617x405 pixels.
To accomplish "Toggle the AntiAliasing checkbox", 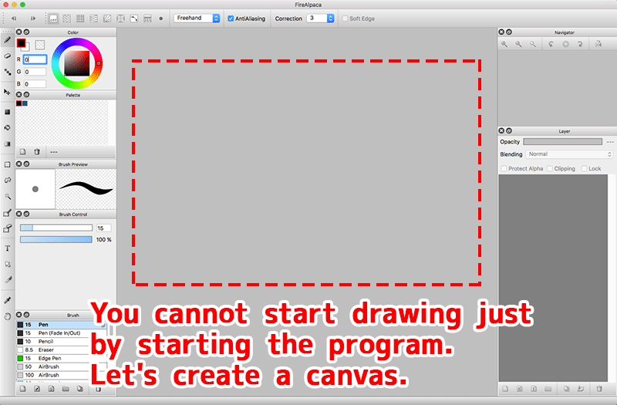I will pos(231,19).
